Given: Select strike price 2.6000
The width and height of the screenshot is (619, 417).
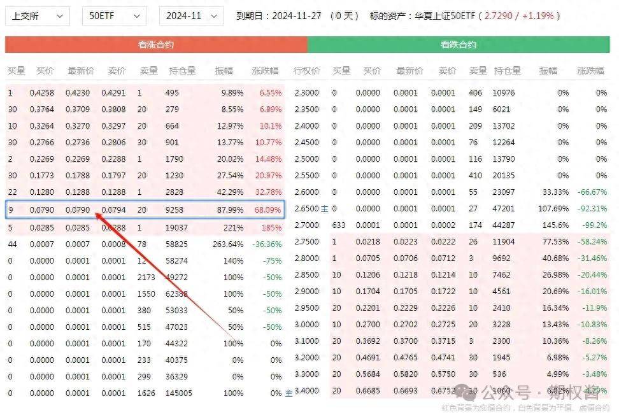Looking at the screenshot, I should pyautogui.click(x=307, y=192).
